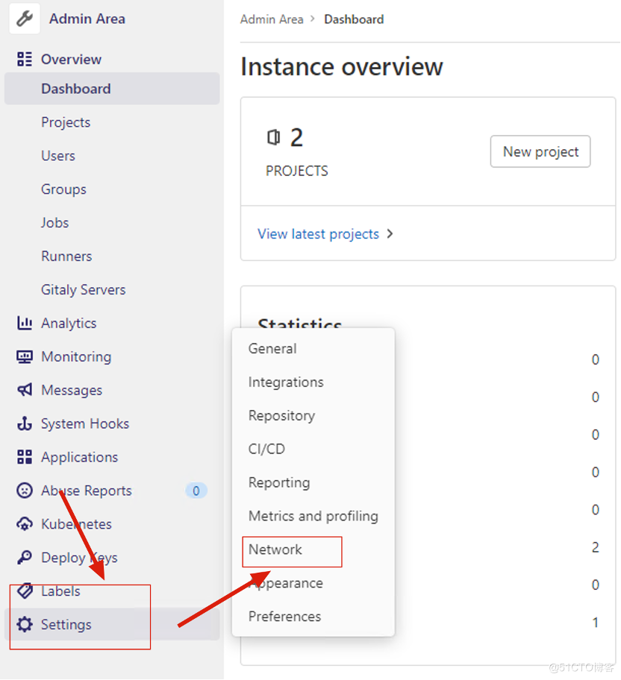Choose Repository from Settings flyout
621x680 pixels.
tap(282, 415)
